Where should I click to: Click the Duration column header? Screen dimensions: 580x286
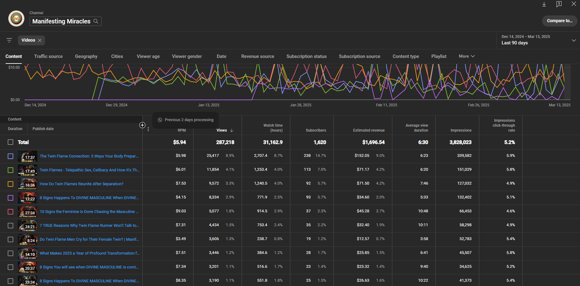15,129
